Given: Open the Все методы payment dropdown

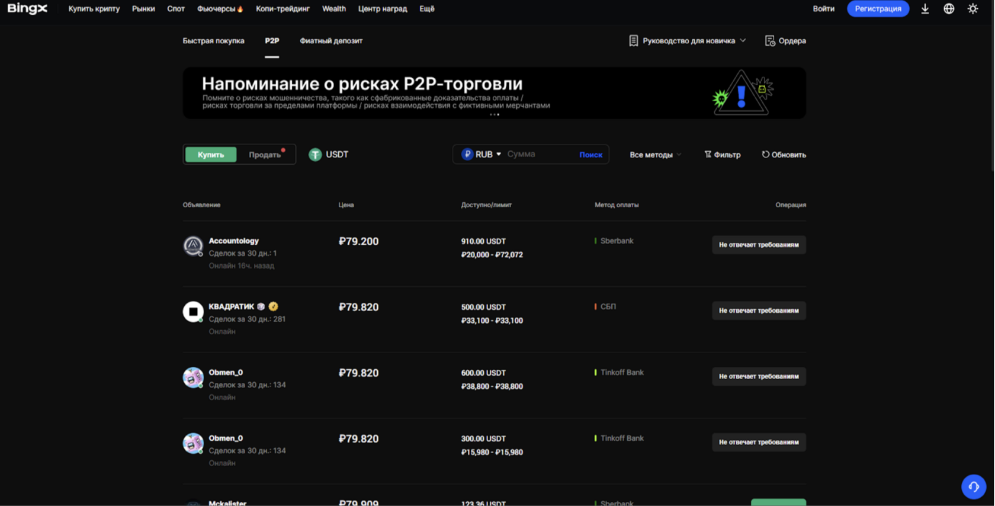Looking at the screenshot, I should click(655, 155).
